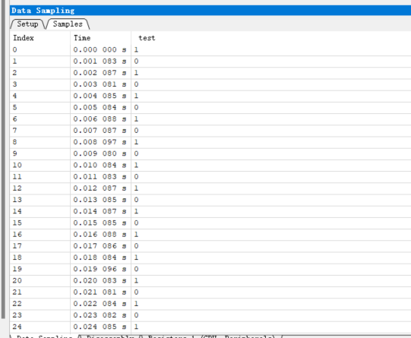
Task: Click index cell 10 in the Index column
Action: (40, 165)
